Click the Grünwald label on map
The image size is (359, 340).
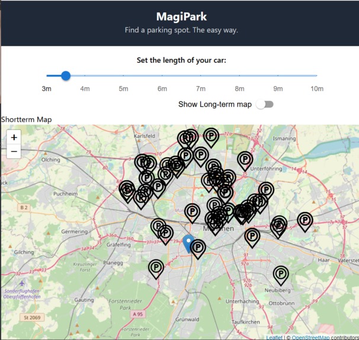pos(187,319)
